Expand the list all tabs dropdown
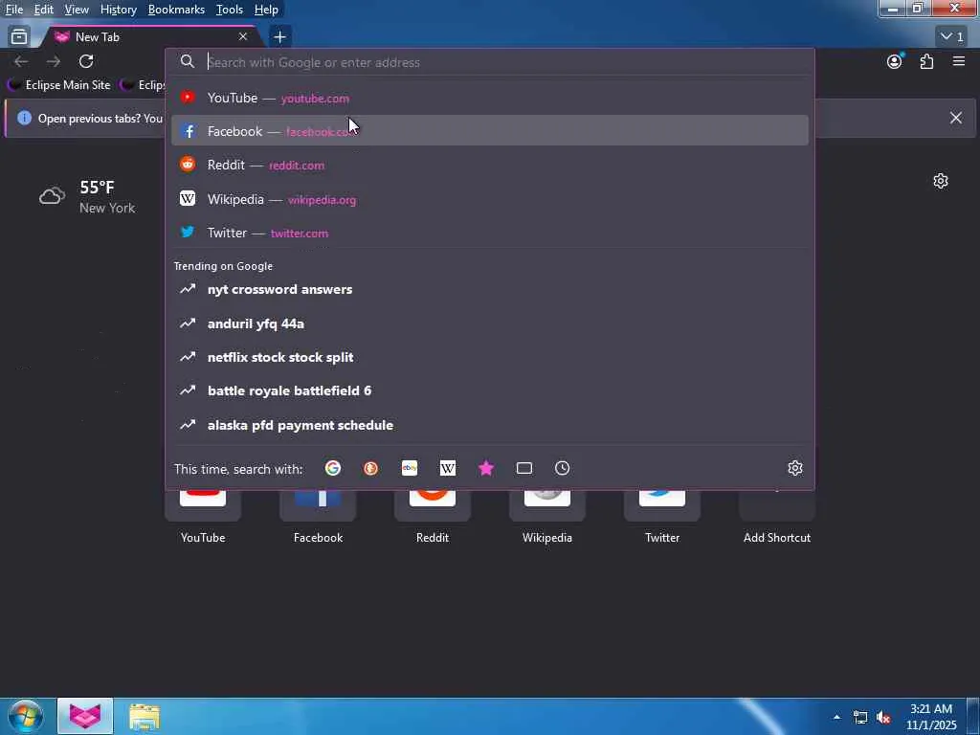This screenshot has width=980, height=735. (952, 37)
